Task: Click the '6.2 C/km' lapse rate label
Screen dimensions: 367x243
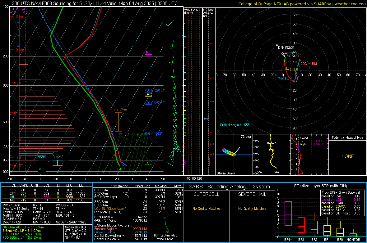Action: click(x=120, y=109)
